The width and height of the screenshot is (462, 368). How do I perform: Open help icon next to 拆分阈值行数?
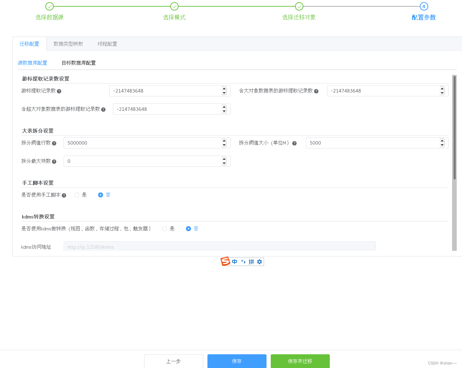click(54, 143)
